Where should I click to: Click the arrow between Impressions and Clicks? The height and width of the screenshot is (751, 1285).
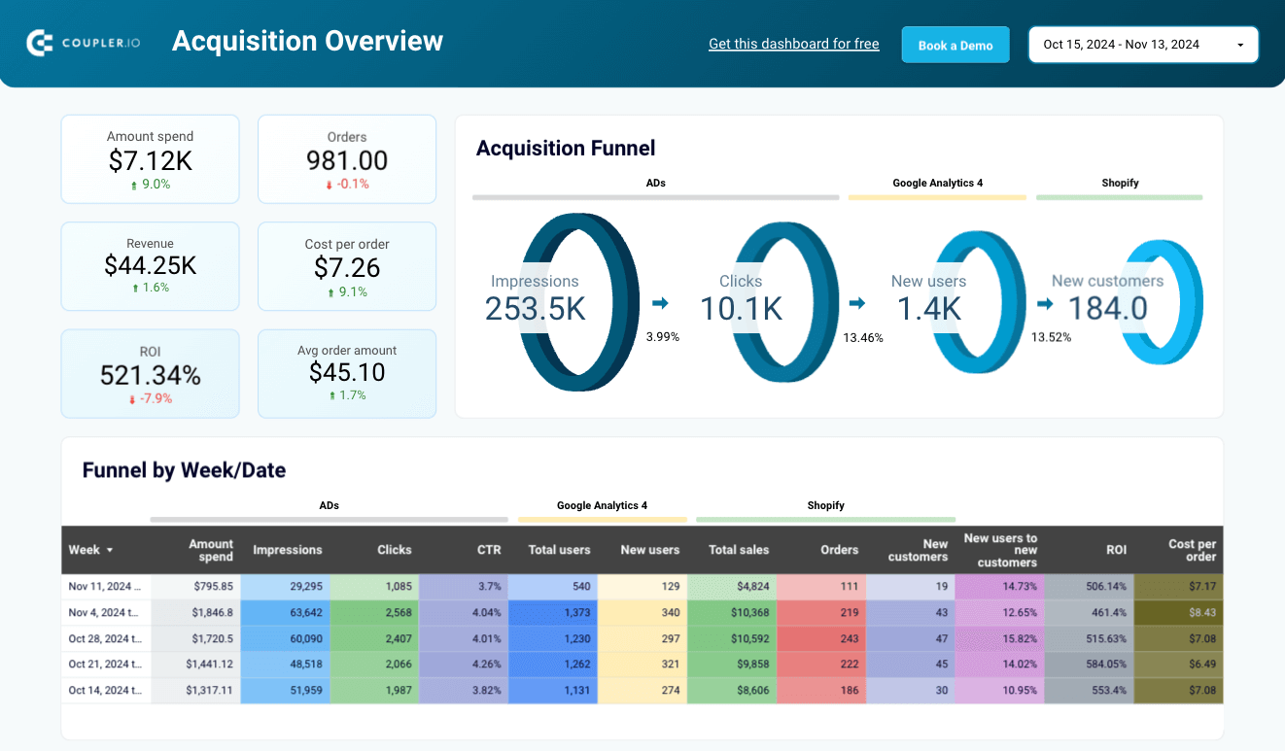tap(661, 304)
